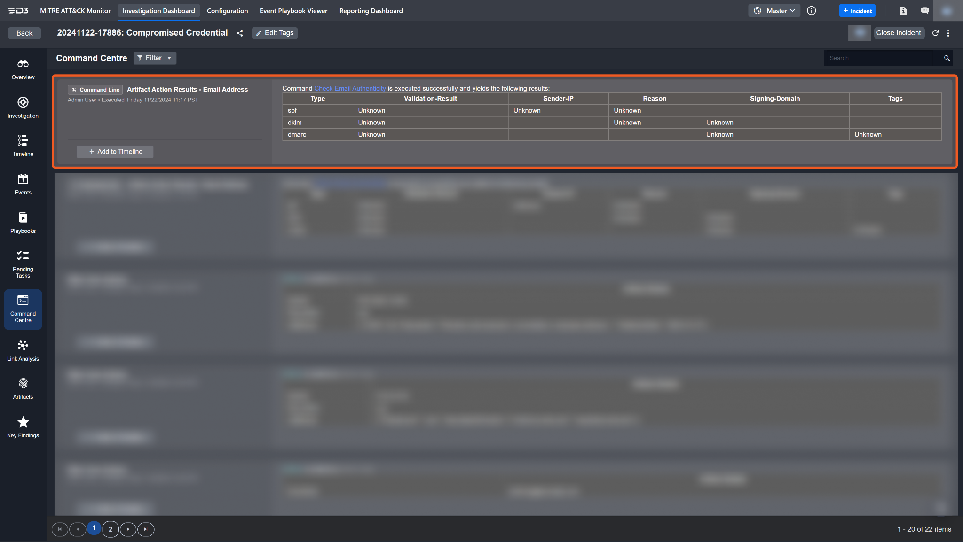Viewport: 963px width, 542px height.
Task: Open the Master site dropdown
Action: 774,11
